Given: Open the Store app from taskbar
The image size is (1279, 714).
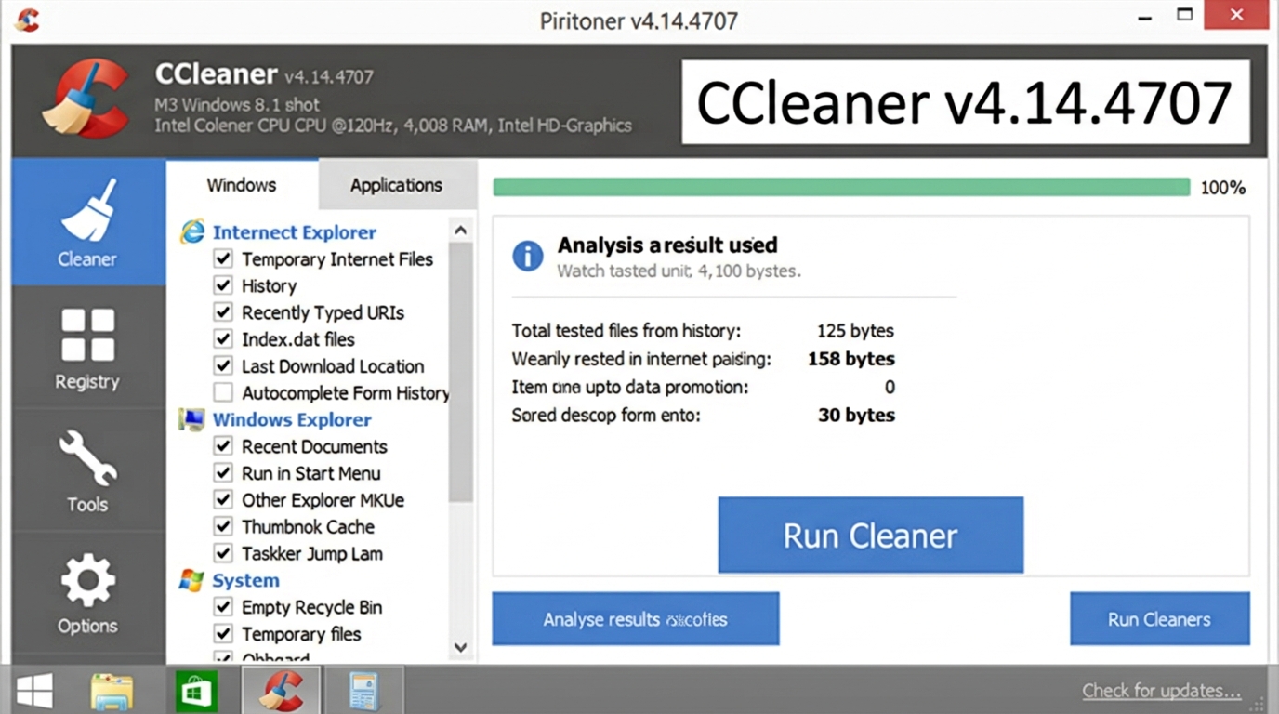Looking at the screenshot, I should [196, 691].
